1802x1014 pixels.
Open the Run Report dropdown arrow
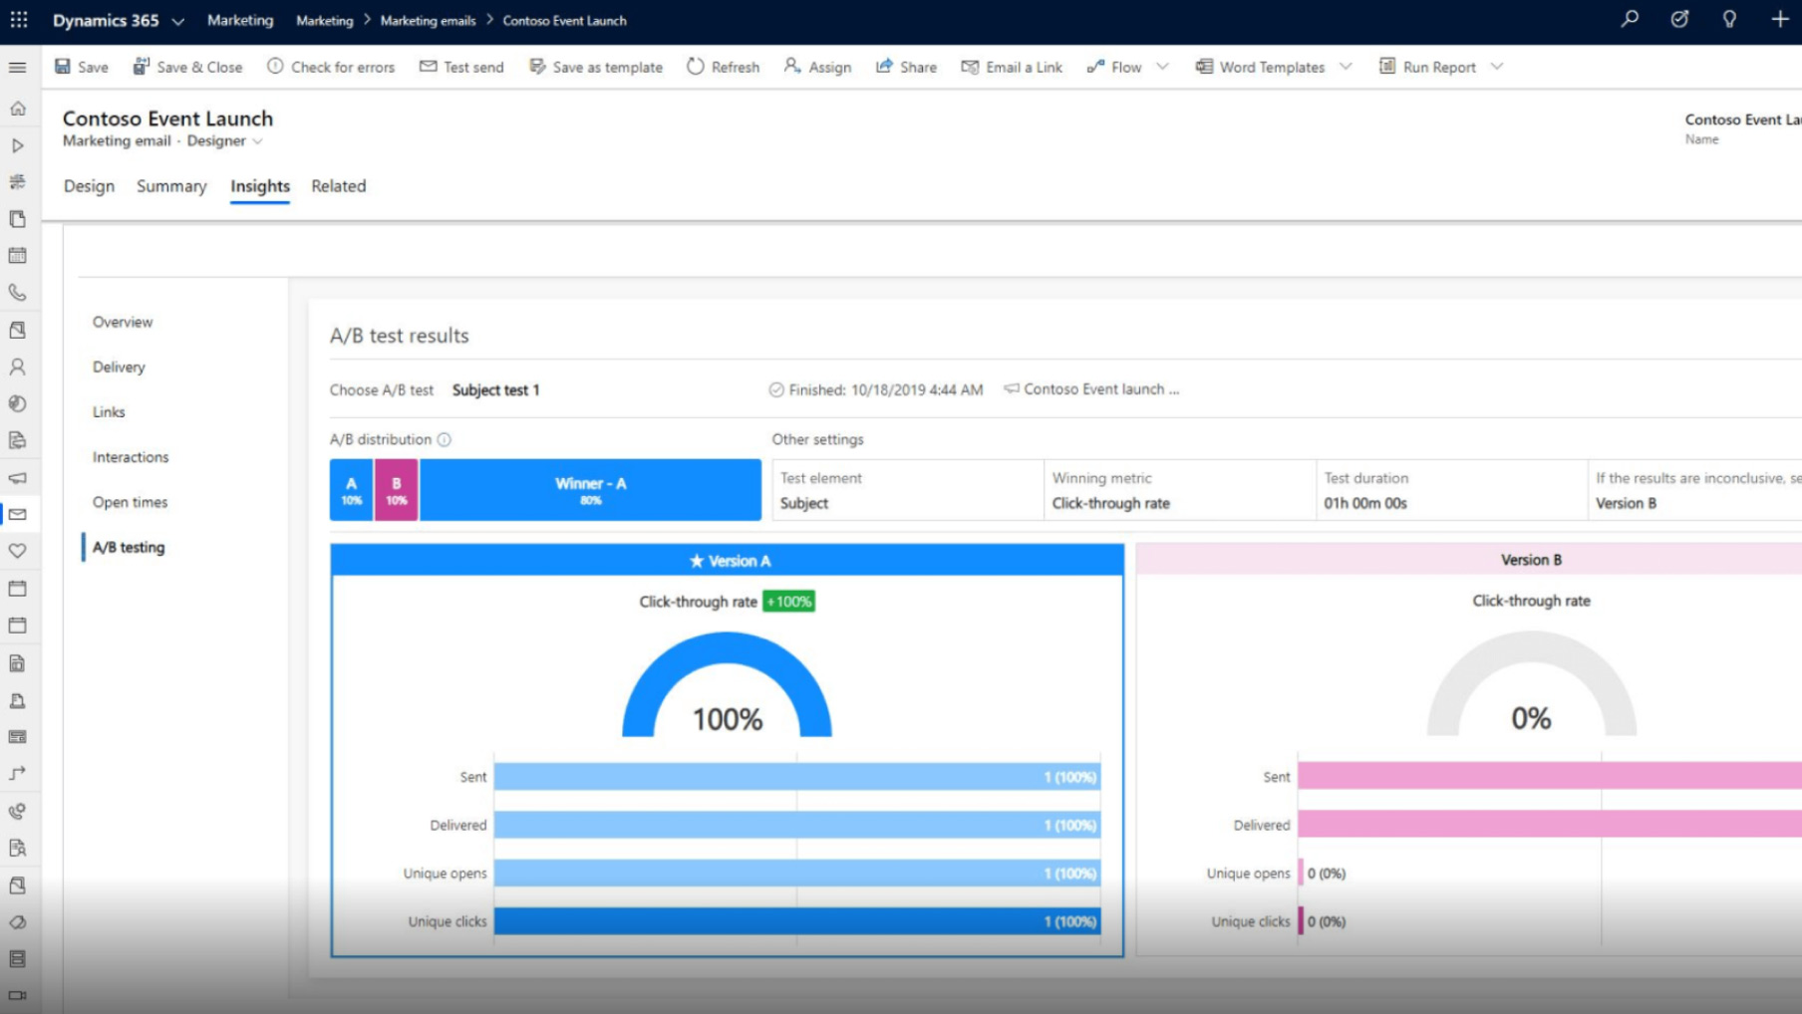click(x=1496, y=67)
